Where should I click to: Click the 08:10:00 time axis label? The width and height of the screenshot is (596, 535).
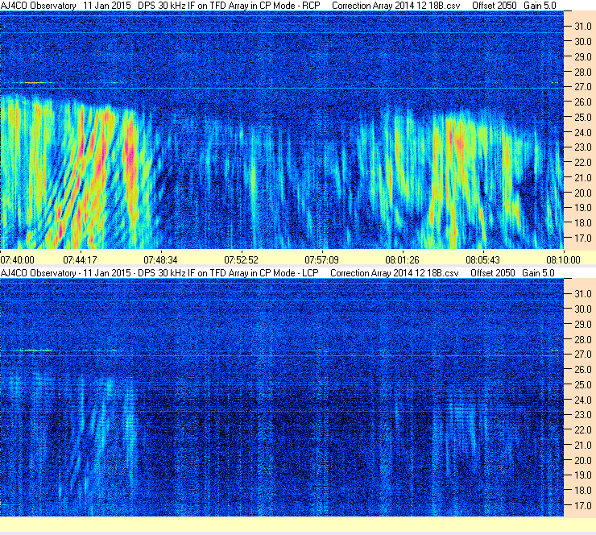(x=563, y=260)
